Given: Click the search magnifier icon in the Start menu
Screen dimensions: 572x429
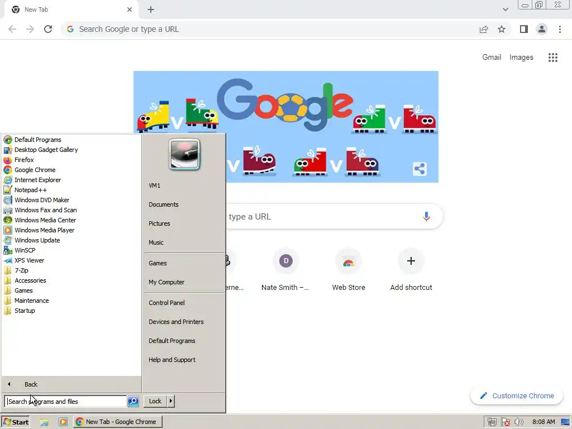Looking at the screenshot, I should tap(133, 401).
